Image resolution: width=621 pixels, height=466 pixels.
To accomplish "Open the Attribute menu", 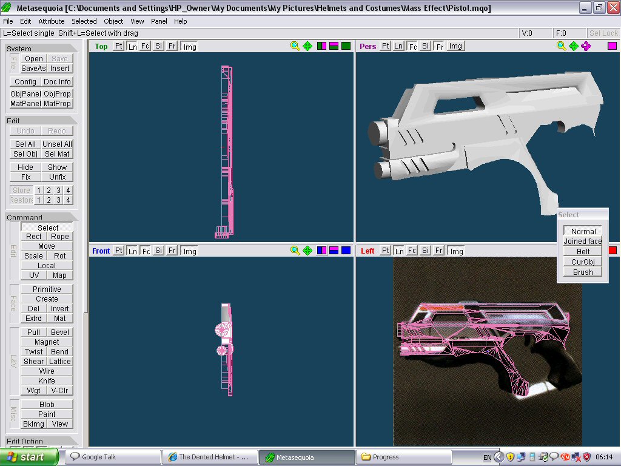I will pyautogui.click(x=51, y=21).
